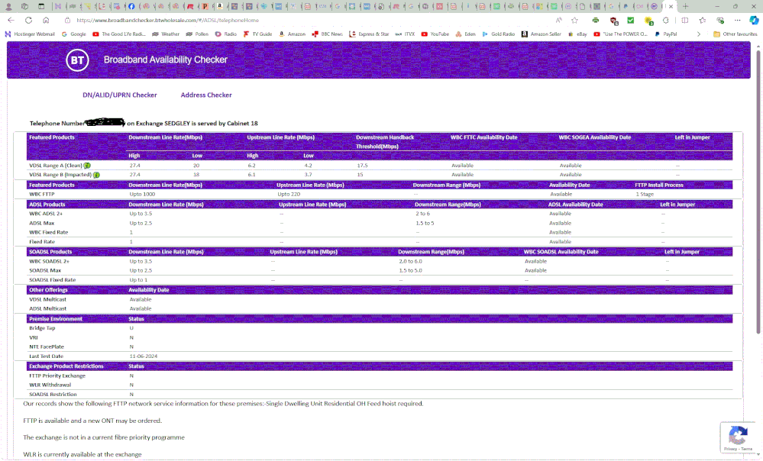This screenshot has height=461, width=763.
Task: Open help icon beside VDSL Range A (Clean)
Action: point(88,166)
